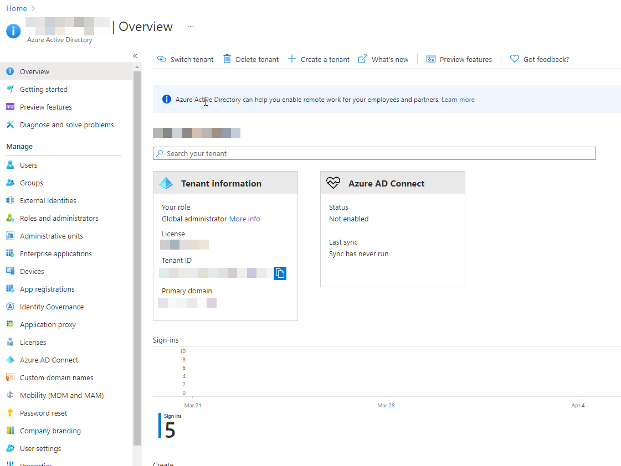Click the Delete tenant trash icon
The width and height of the screenshot is (621, 466).
click(227, 59)
